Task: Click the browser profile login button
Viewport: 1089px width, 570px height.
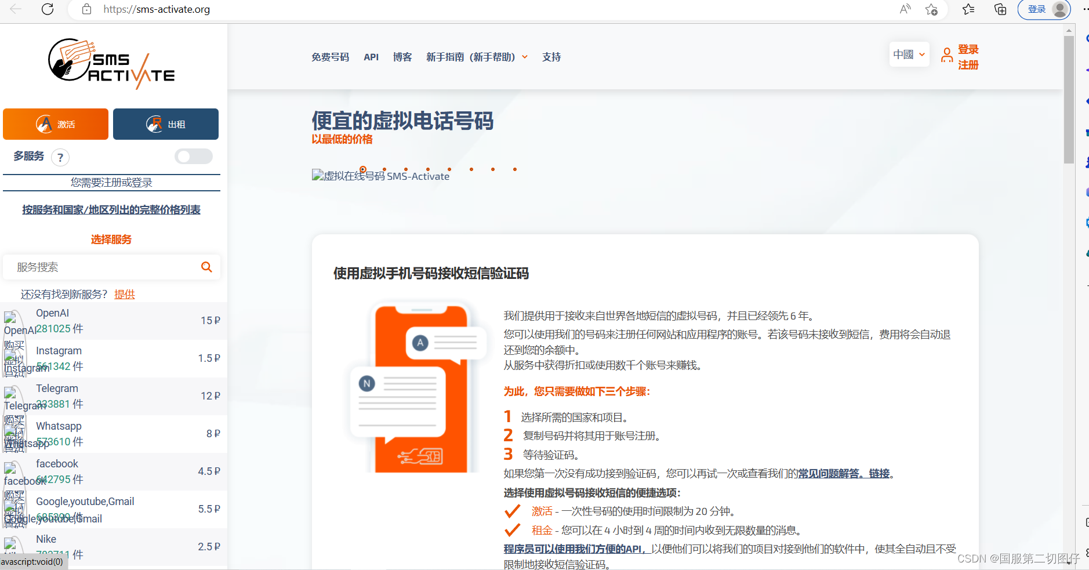Action: 1044,9
